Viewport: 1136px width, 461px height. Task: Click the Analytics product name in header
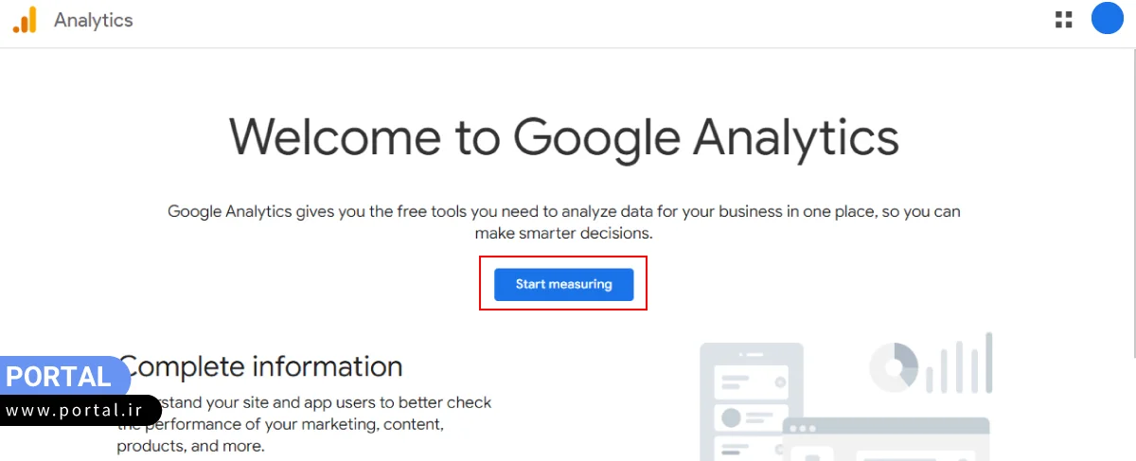tap(94, 20)
